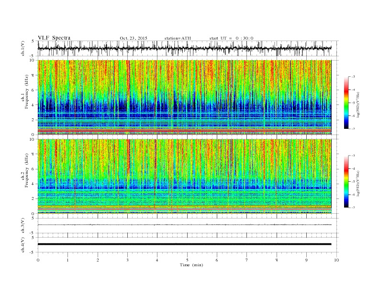Click the date label "Oct. 23, 2015"

pyautogui.click(x=134, y=38)
